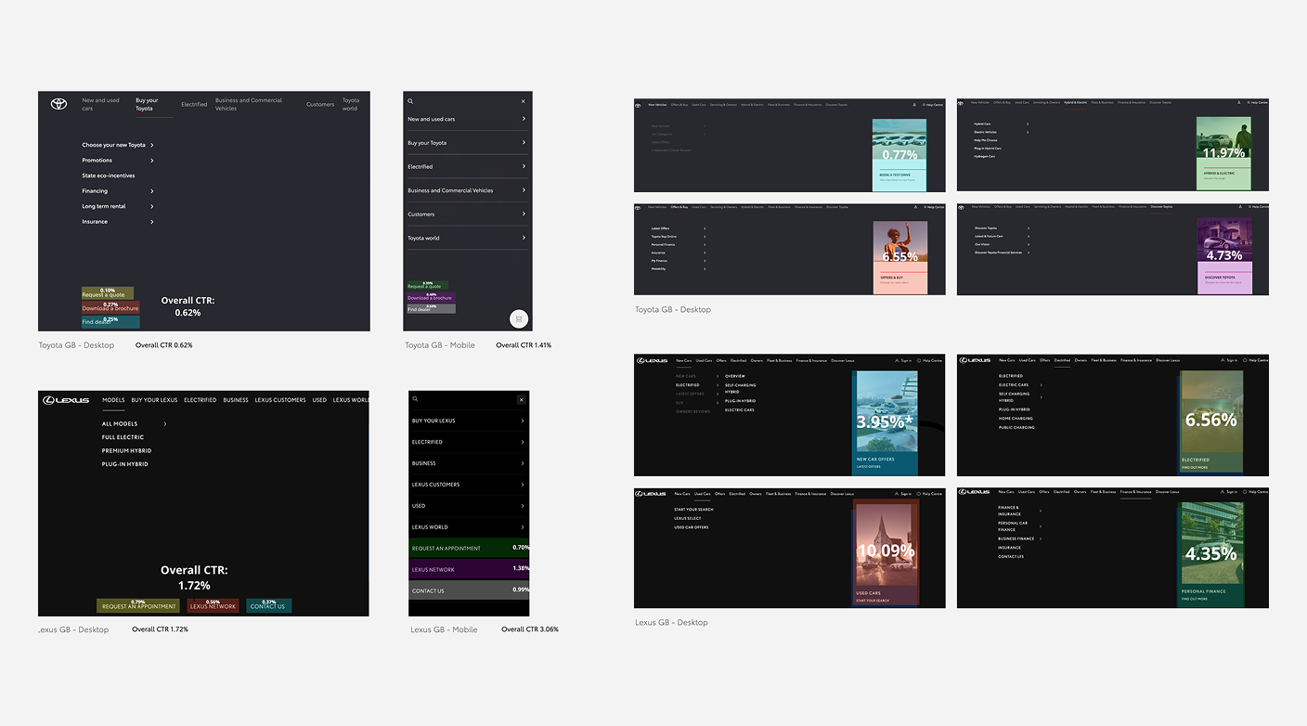Select MODELS tab in Lexus desktop nav
The height and width of the screenshot is (726, 1307).
tap(113, 400)
